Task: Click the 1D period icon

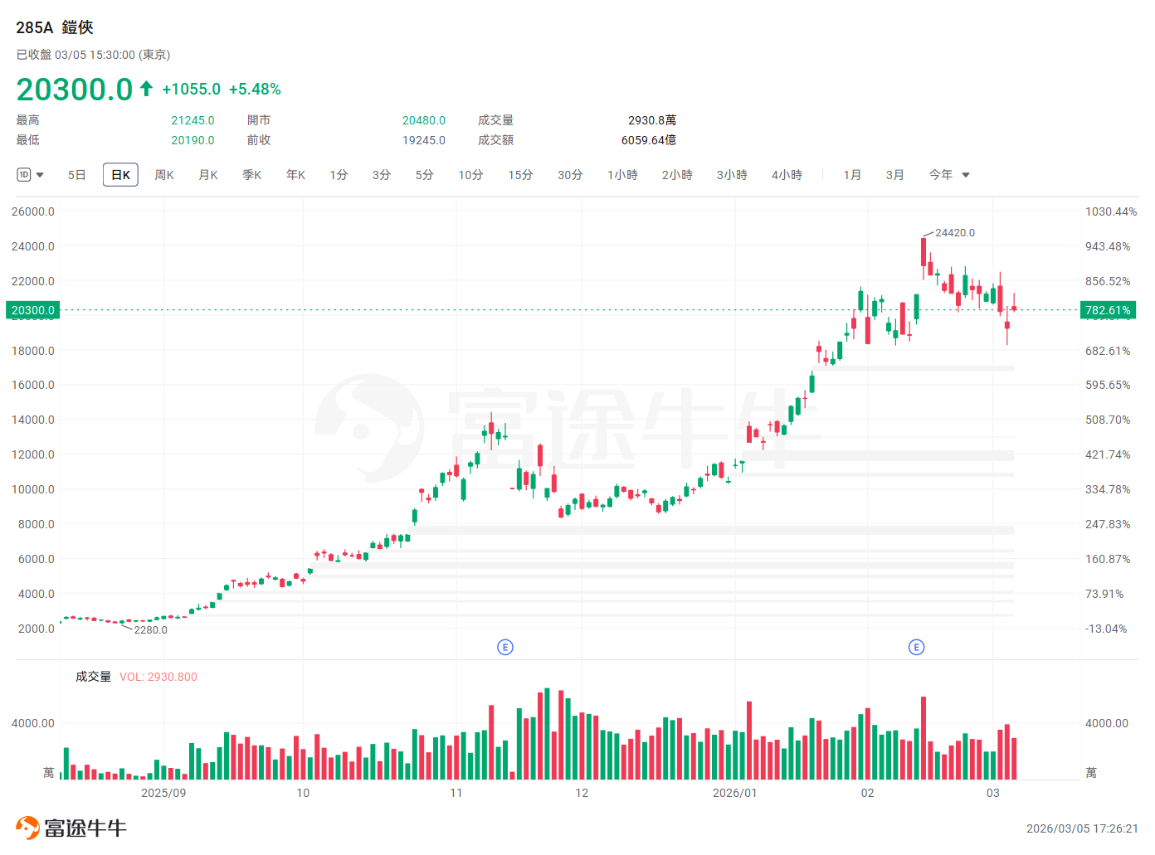Action: click(24, 175)
